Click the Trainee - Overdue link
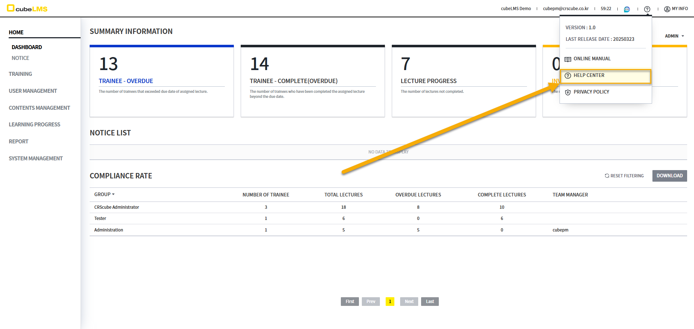The width and height of the screenshot is (694, 329). 126,81
